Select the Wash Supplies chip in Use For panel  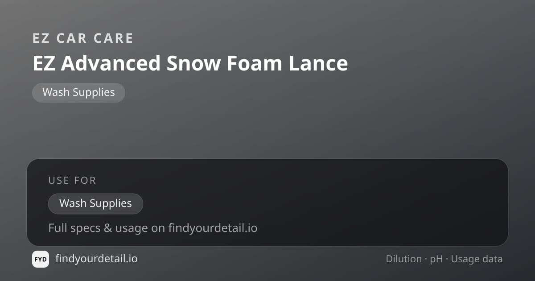tap(95, 204)
